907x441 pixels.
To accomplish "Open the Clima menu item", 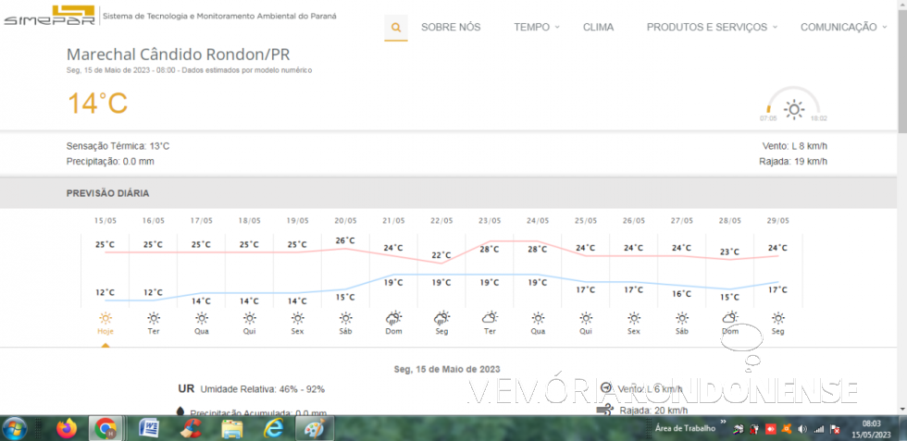I will click(598, 28).
